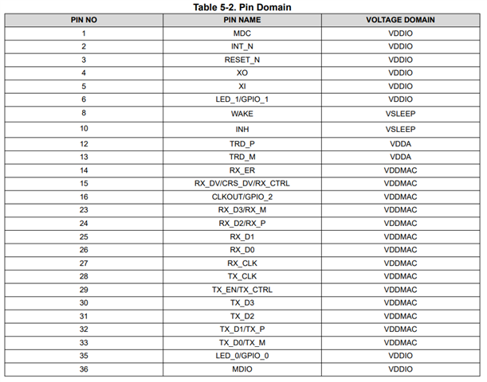
Task: Click the RX_DV/CRS_DV/RX_CTRL cell
Action: coord(242,183)
